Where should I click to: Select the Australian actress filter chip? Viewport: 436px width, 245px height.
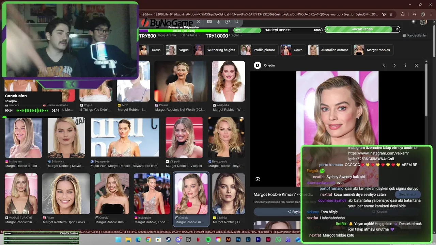point(329,50)
